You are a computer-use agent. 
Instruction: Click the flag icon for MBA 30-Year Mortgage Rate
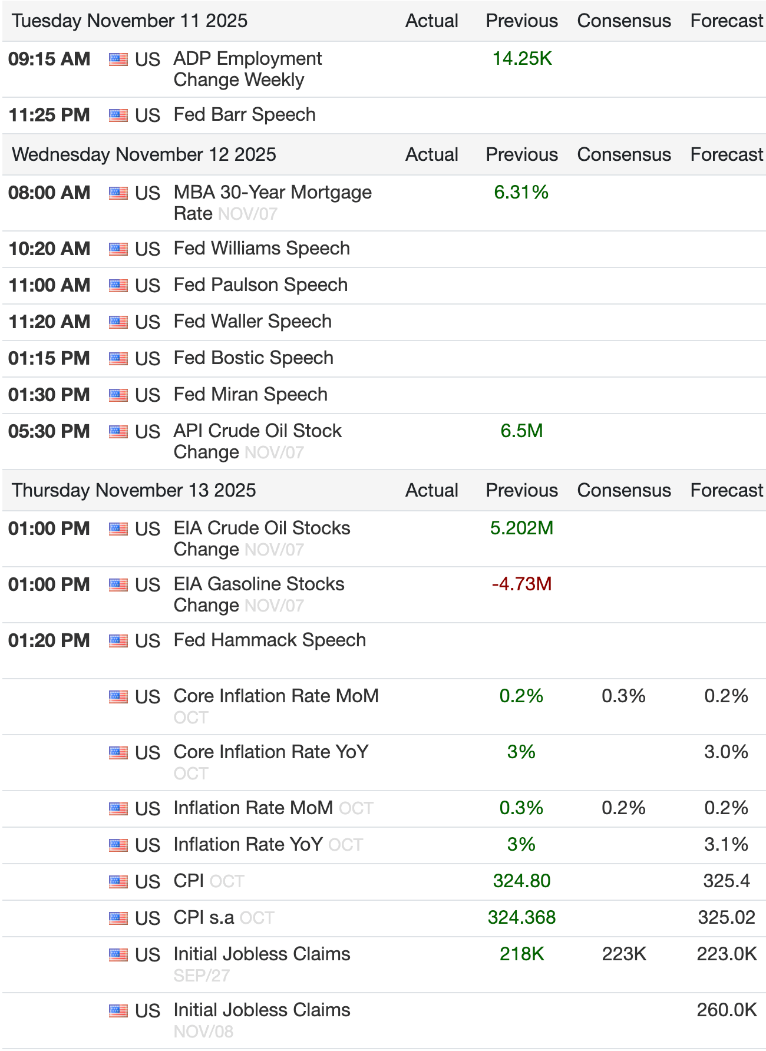(x=118, y=193)
